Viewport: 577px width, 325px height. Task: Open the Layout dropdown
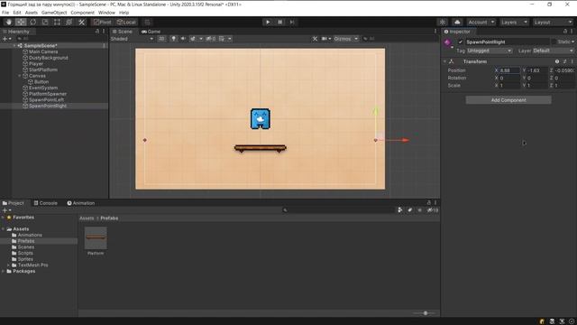point(553,22)
